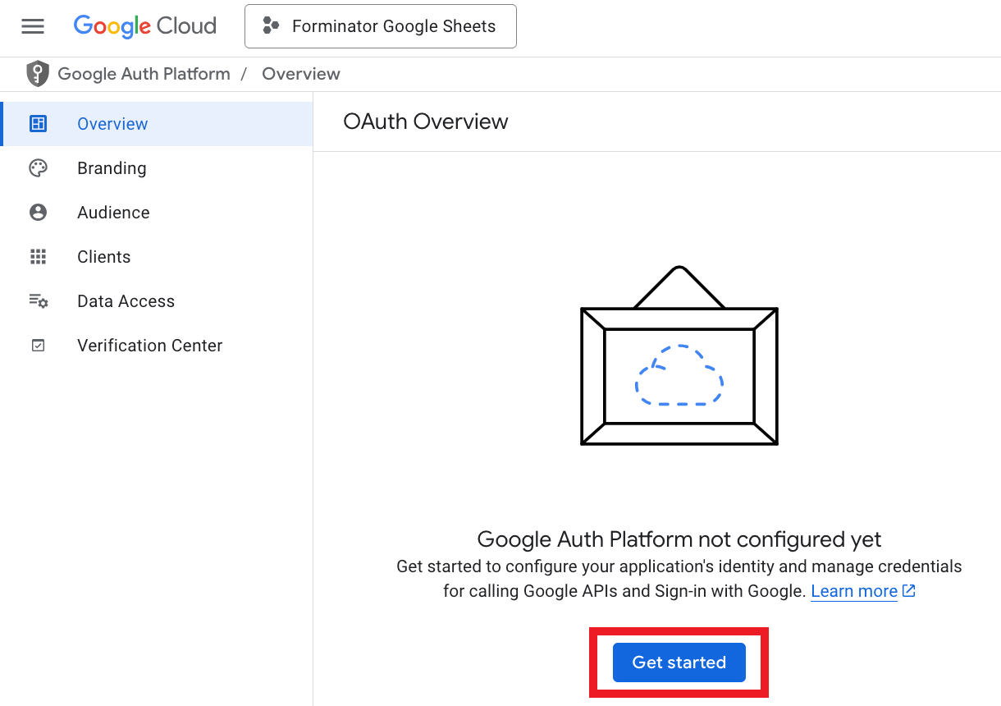Click the Verification Center checkbox icon
This screenshot has height=706, width=1001.
click(x=38, y=346)
